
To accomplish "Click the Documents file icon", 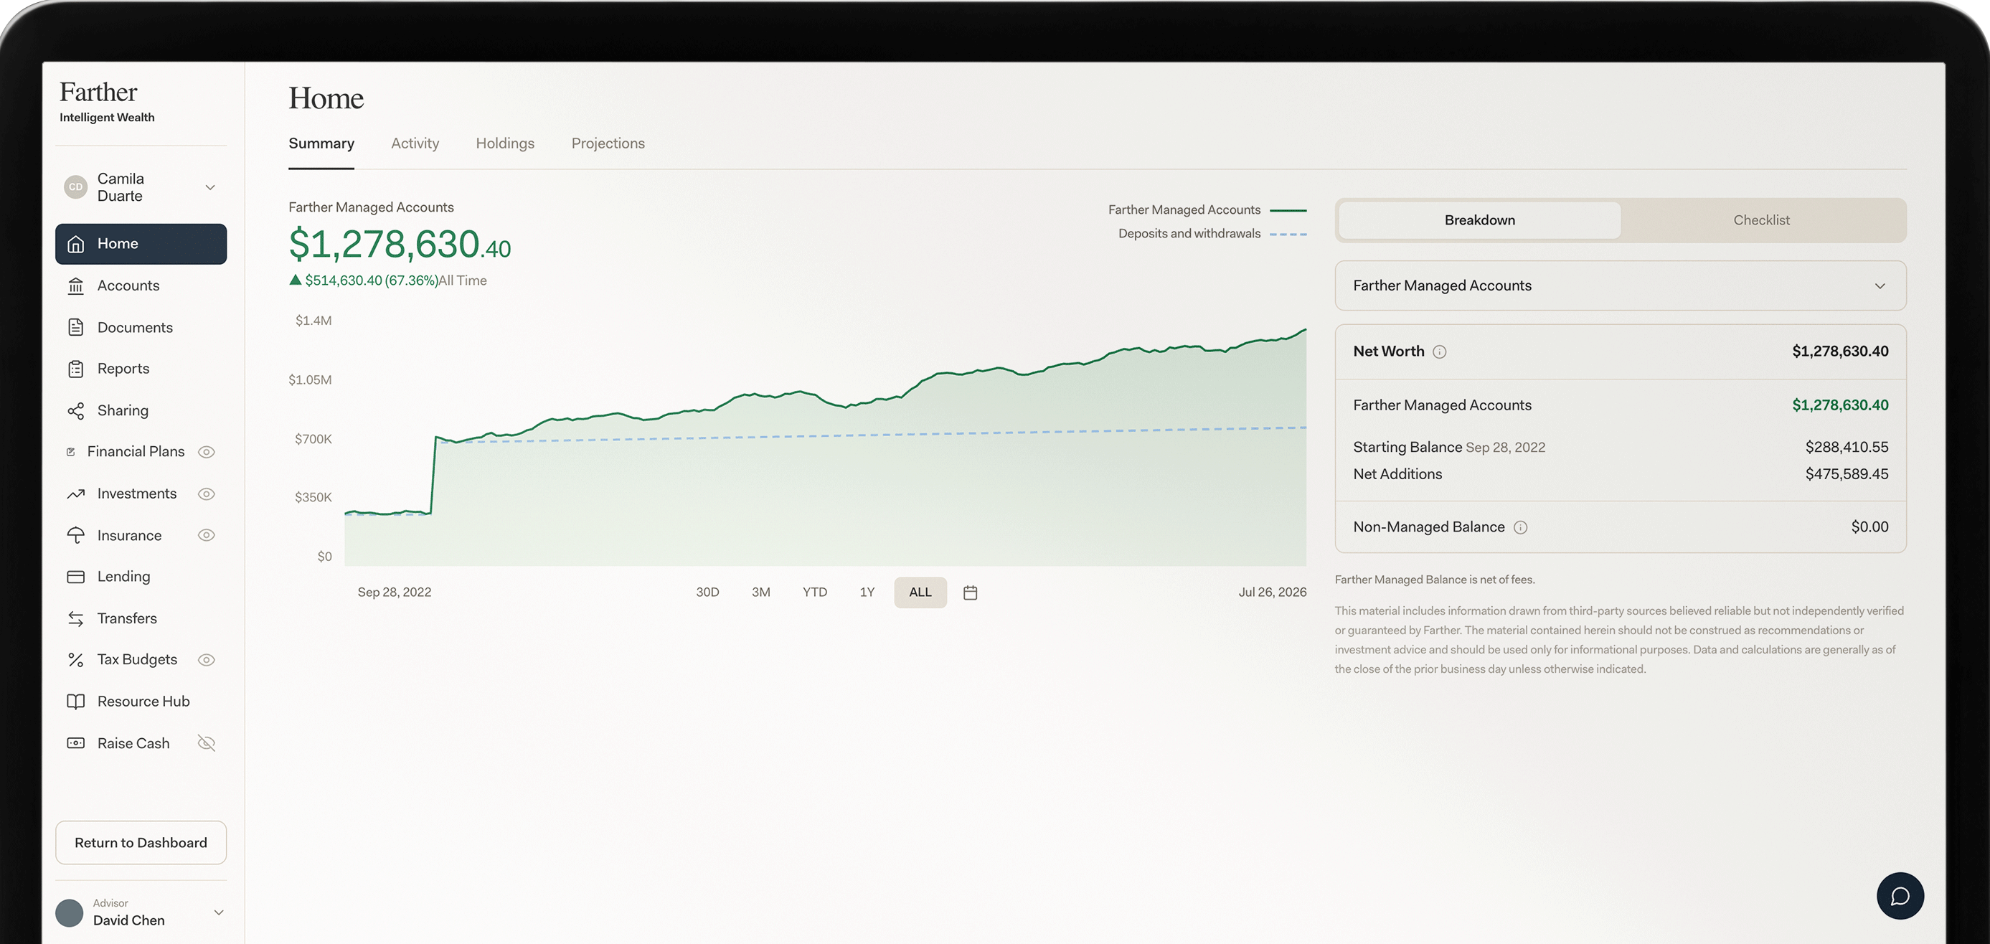I will 76,328.
